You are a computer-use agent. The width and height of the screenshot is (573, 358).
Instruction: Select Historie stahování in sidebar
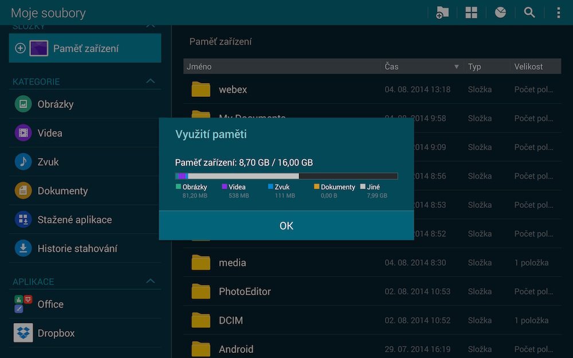click(77, 249)
